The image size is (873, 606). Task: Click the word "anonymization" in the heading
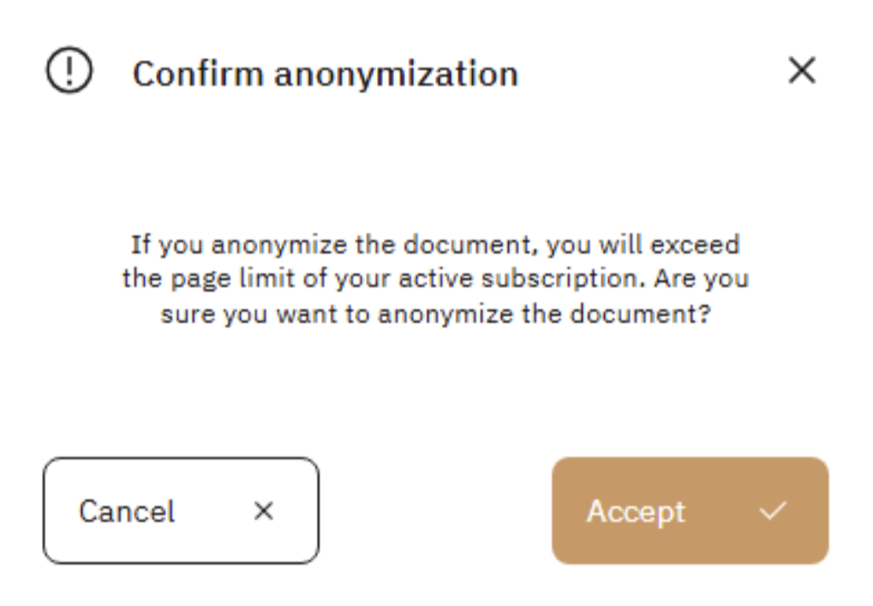396,74
